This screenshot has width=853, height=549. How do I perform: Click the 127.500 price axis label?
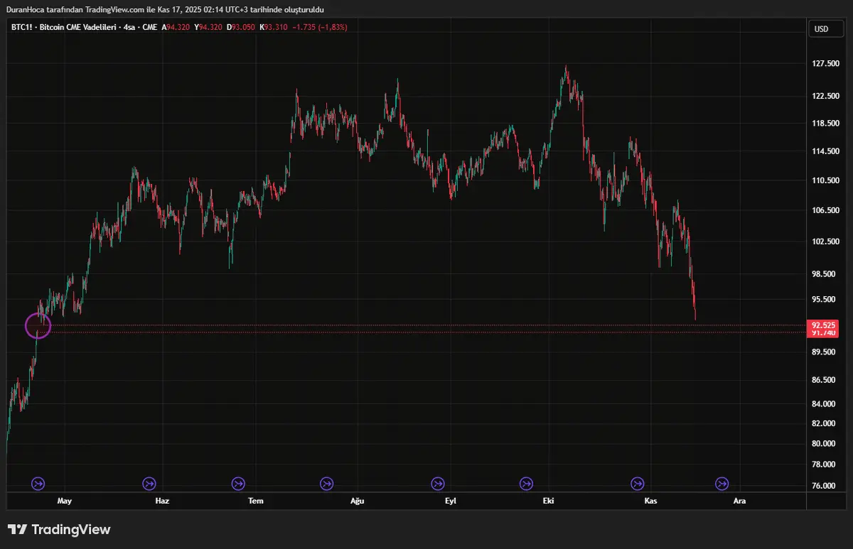(826, 63)
